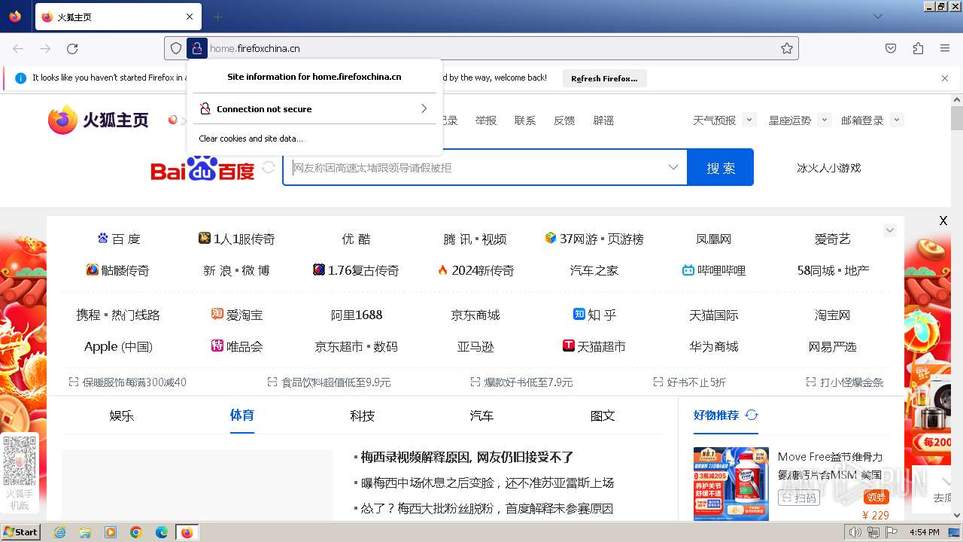Bookmark this page with the star icon

[x=787, y=48]
